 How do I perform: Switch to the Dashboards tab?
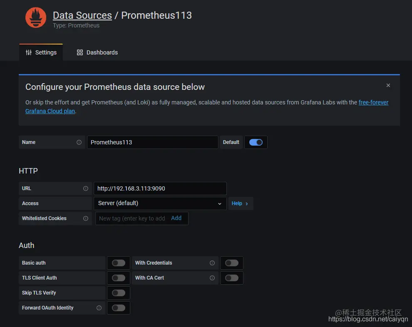coord(97,52)
